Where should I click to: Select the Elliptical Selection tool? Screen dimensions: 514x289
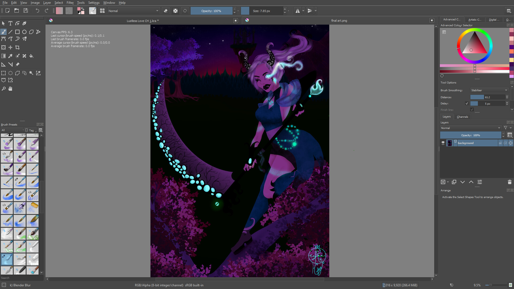coord(10,73)
